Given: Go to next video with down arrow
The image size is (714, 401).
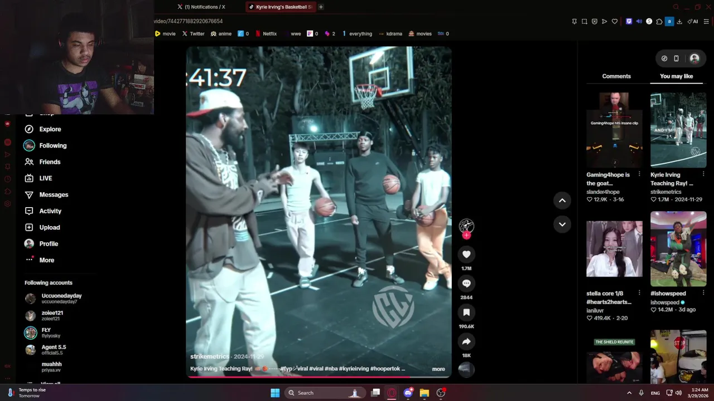Looking at the screenshot, I should pyautogui.click(x=562, y=224).
